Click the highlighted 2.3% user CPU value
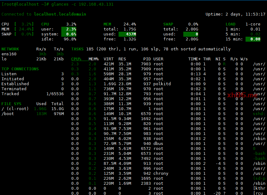Viewport: 267px width, 195px height. point(69,29)
